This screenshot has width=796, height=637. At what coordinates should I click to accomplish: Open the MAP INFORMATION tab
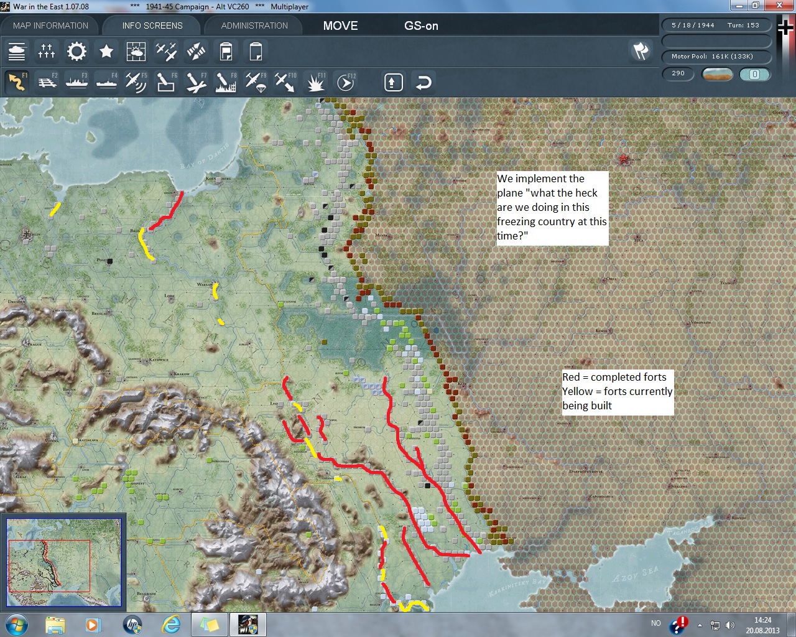pyautogui.click(x=50, y=26)
